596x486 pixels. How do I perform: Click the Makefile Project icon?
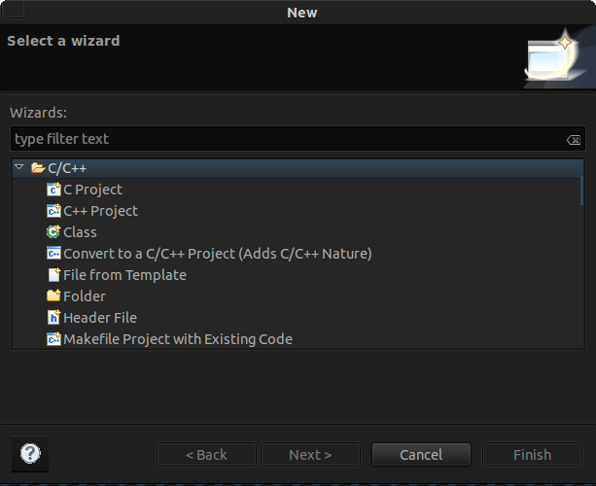coord(53,338)
